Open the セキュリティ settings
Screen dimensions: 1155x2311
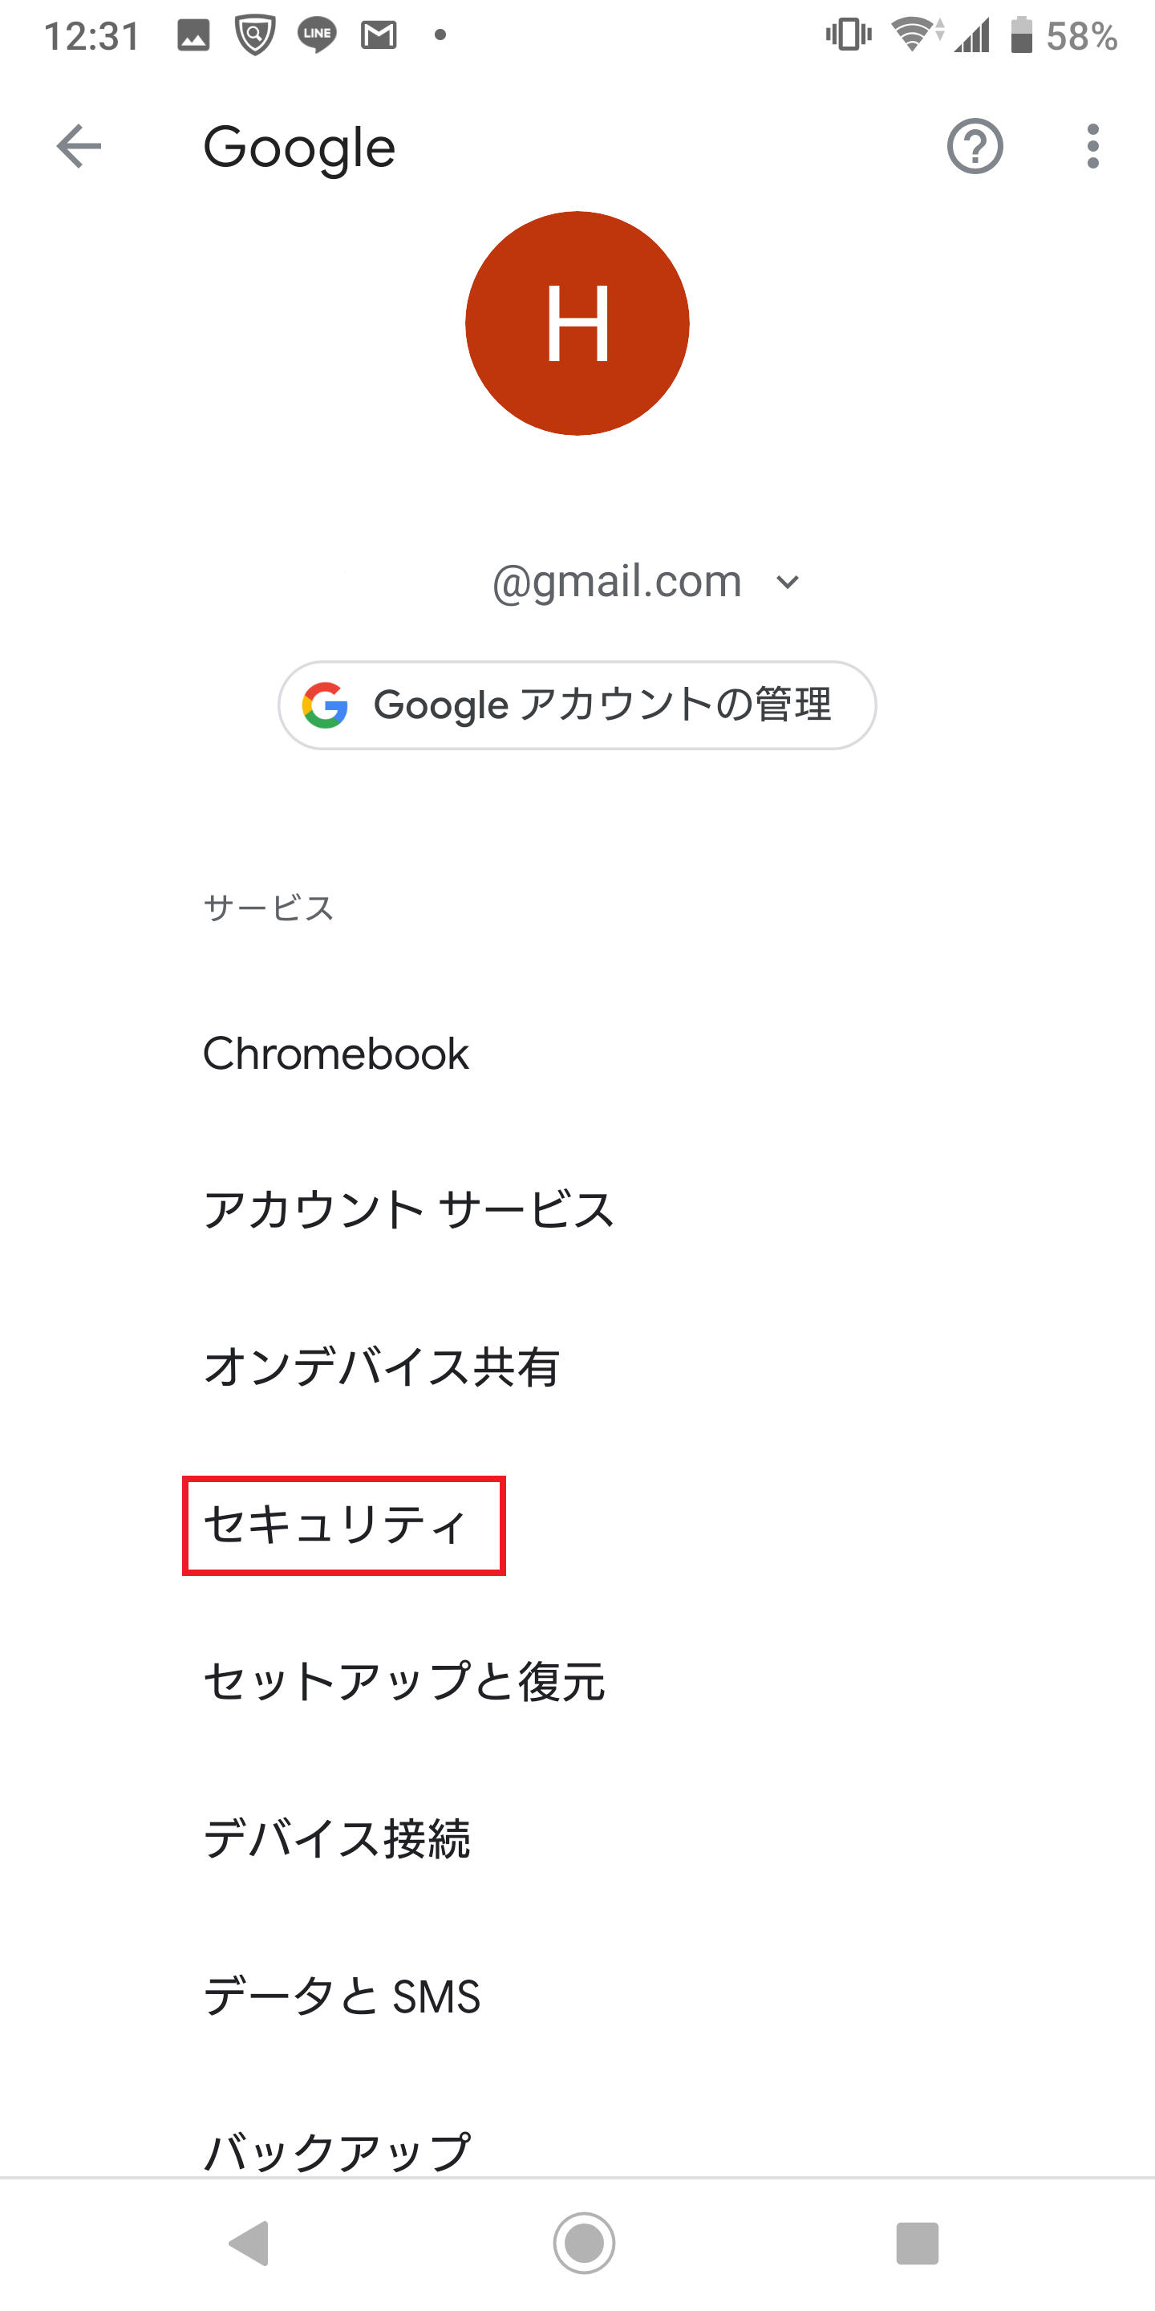(577, 1525)
